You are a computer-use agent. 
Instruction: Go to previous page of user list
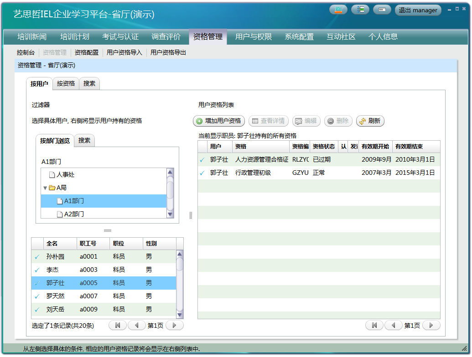[x=137, y=326]
